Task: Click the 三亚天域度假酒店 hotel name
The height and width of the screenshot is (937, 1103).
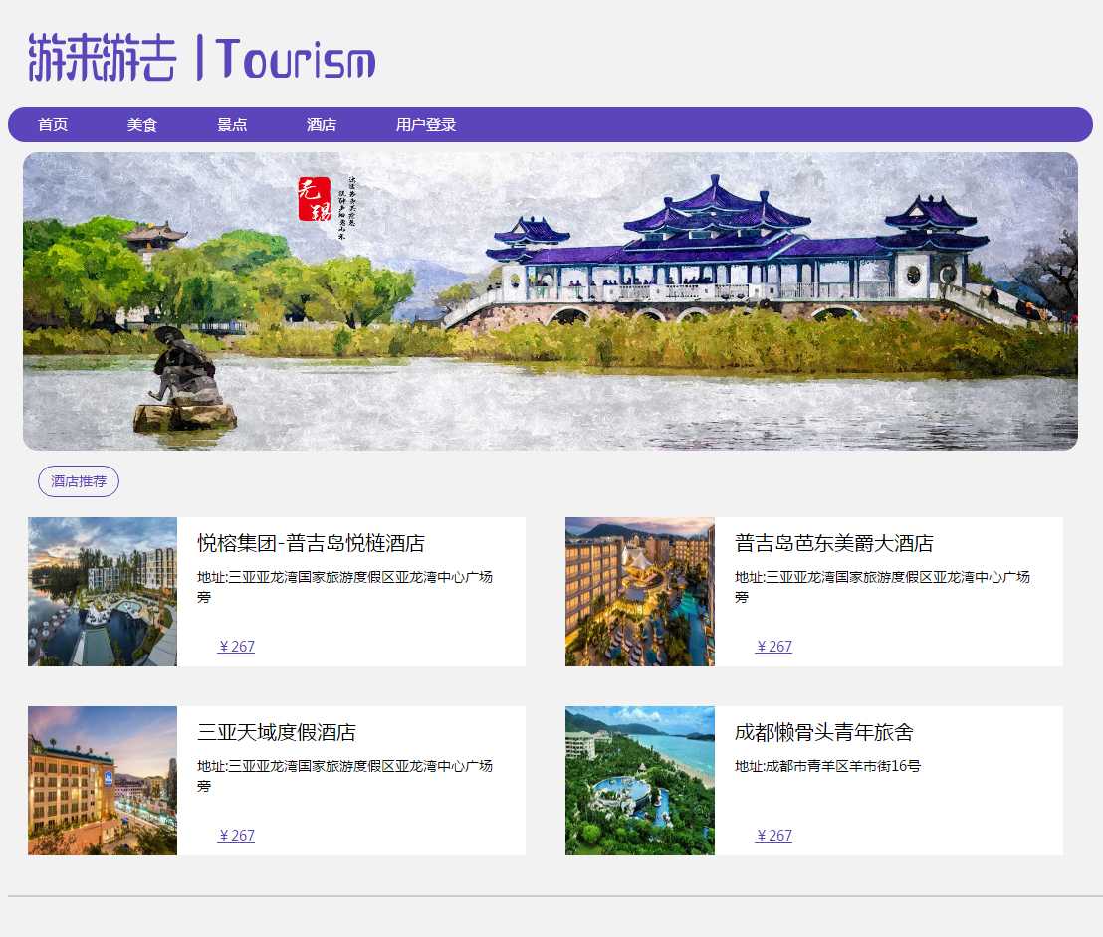Action: point(277,733)
